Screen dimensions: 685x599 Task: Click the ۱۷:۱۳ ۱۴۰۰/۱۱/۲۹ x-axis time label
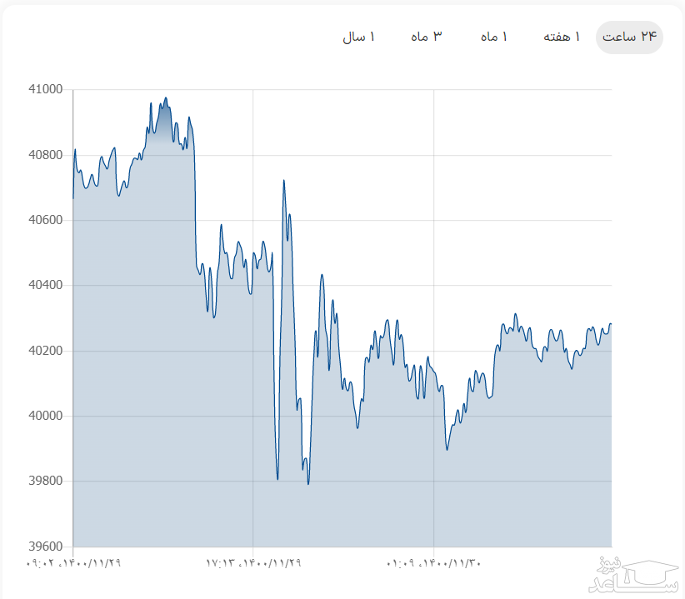point(253,563)
